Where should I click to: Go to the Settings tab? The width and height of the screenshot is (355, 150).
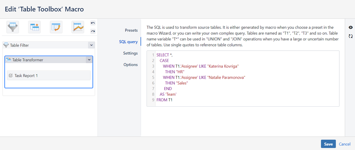pyautogui.click(x=130, y=53)
